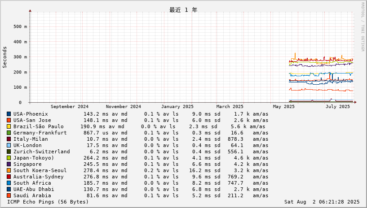Click the RRDTOOL / TOBI OETIKER label
This screenshot has height=208, width=367.
(363, 27)
